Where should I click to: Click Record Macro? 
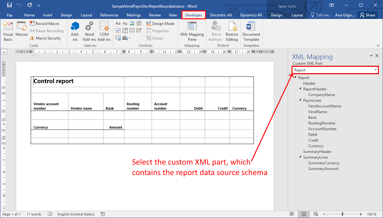45,23
